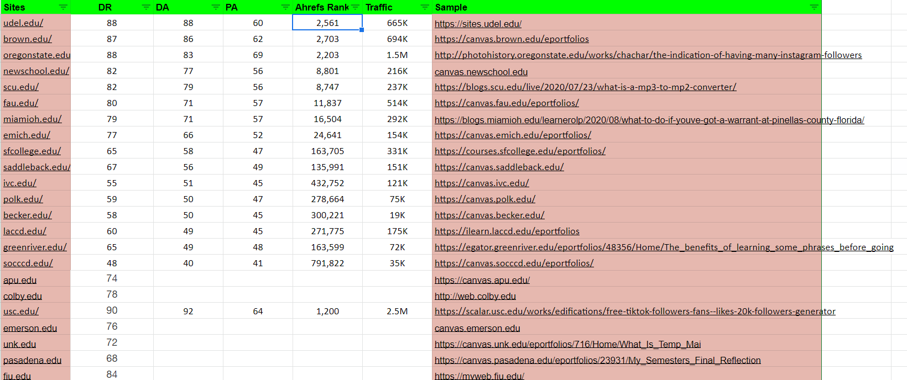907x380 pixels.
Task: Open the canvas.saddleback.edu/ sample link
Action: (x=499, y=167)
